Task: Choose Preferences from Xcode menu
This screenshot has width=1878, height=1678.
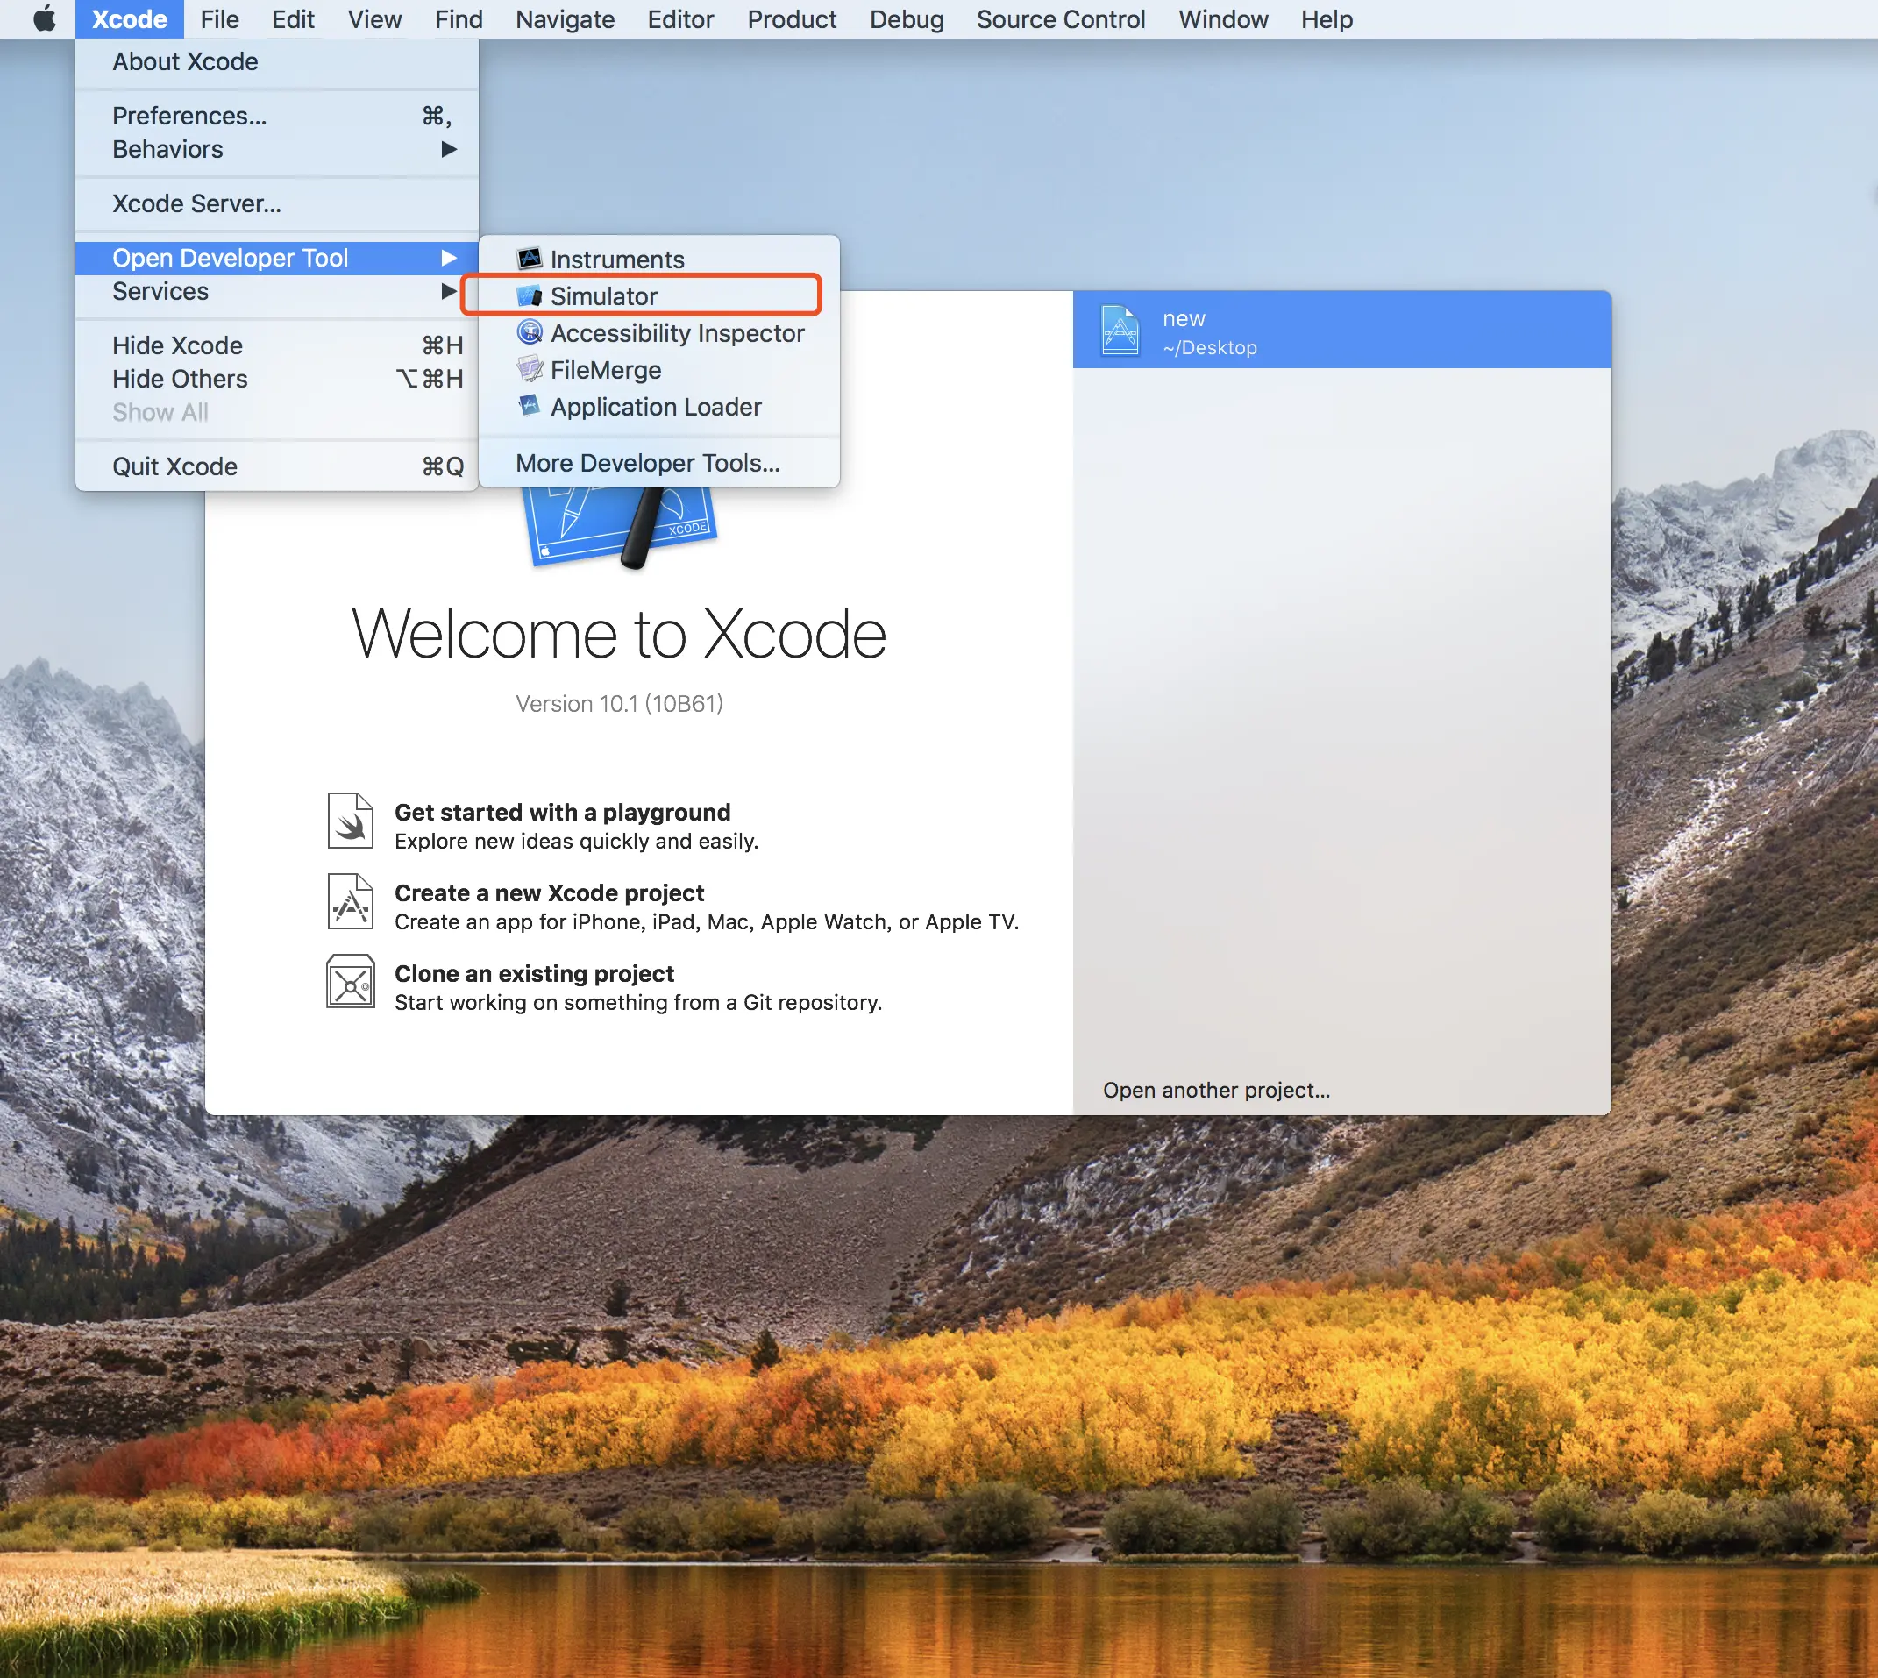Action: pos(189,117)
